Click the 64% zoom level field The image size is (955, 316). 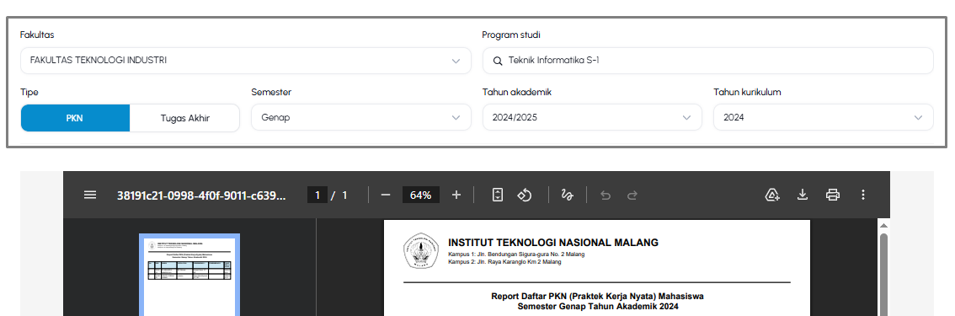(x=421, y=195)
